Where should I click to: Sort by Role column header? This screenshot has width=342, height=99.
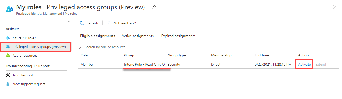pos(84,55)
